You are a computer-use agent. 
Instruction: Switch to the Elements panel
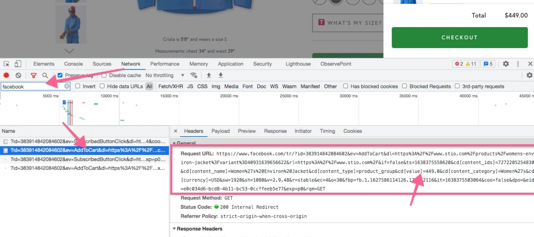(x=44, y=64)
